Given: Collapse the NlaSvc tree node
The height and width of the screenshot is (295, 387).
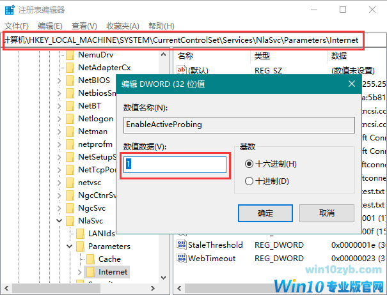Looking at the screenshot, I should click(59, 221).
